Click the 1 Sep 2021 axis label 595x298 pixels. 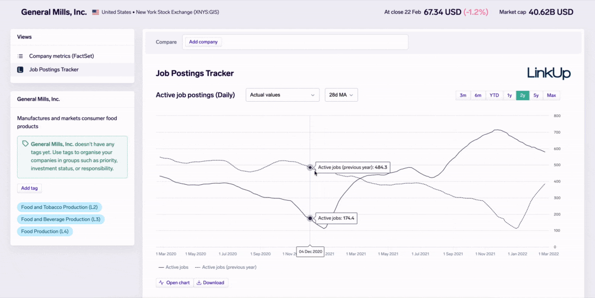coord(453,254)
